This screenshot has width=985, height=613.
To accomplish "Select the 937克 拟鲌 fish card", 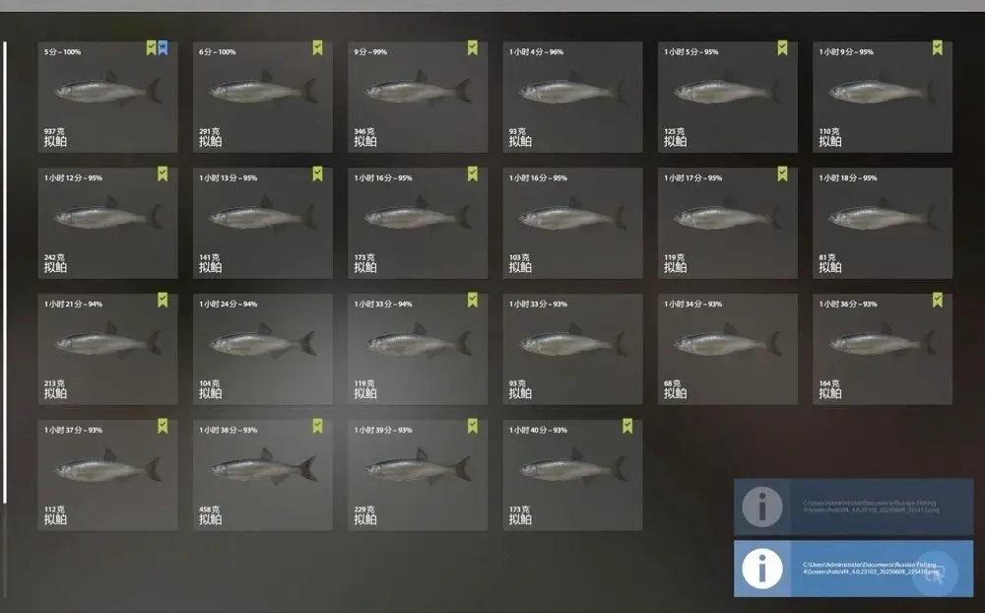I will pos(108,97).
